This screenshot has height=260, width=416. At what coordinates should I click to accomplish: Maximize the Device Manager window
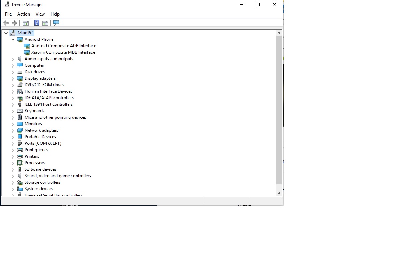(x=258, y=4)
